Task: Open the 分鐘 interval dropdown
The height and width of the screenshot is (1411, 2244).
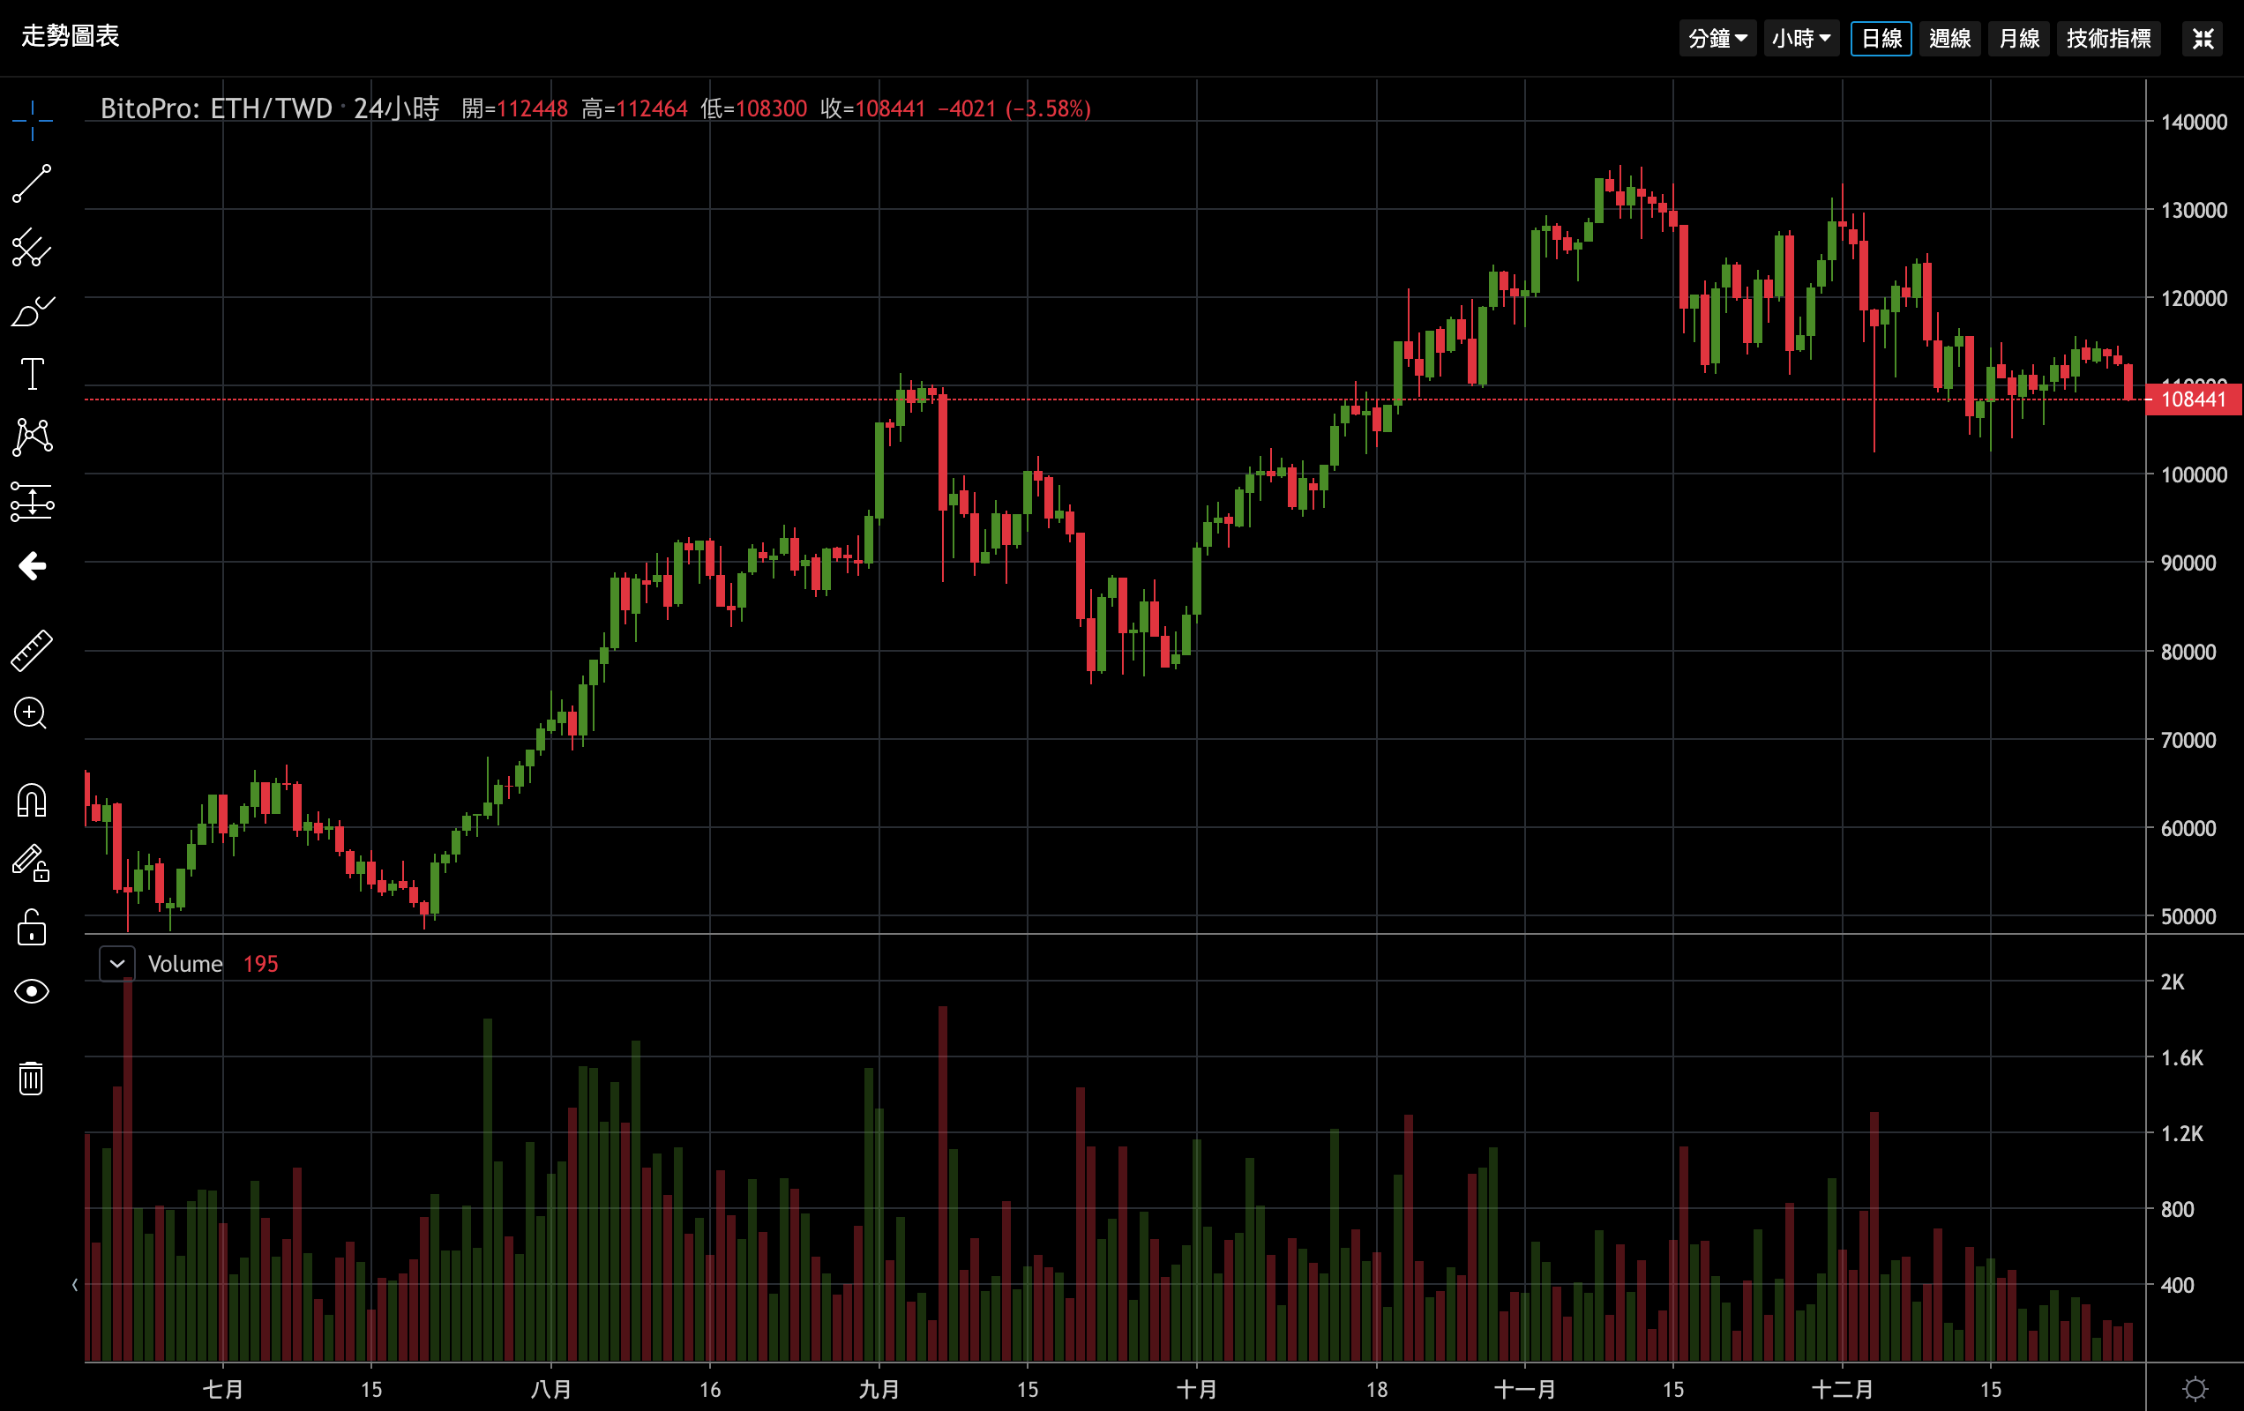Action: tap(1717, 38)
